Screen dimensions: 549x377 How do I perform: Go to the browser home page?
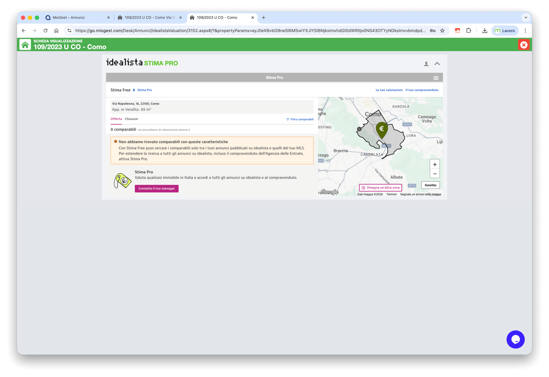[x=56, y=31]
